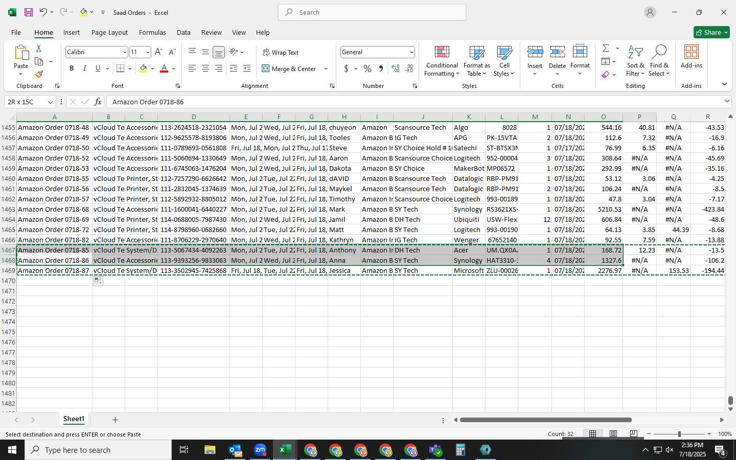Toggle Italic formatting
Viewport: 736px width, 460px height.
click(85, 68)
